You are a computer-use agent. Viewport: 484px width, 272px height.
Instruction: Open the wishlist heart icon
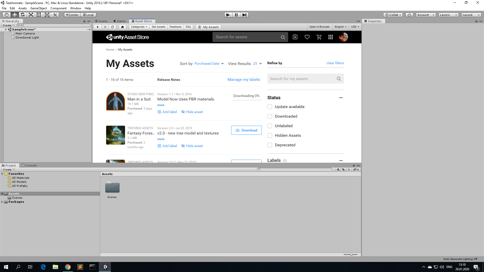(307, 37)
